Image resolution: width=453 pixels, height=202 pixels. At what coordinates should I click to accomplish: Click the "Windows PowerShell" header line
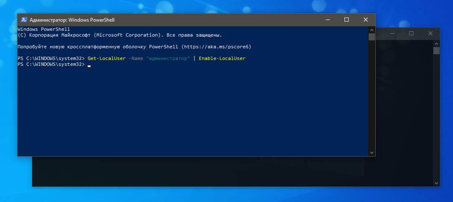43,30
